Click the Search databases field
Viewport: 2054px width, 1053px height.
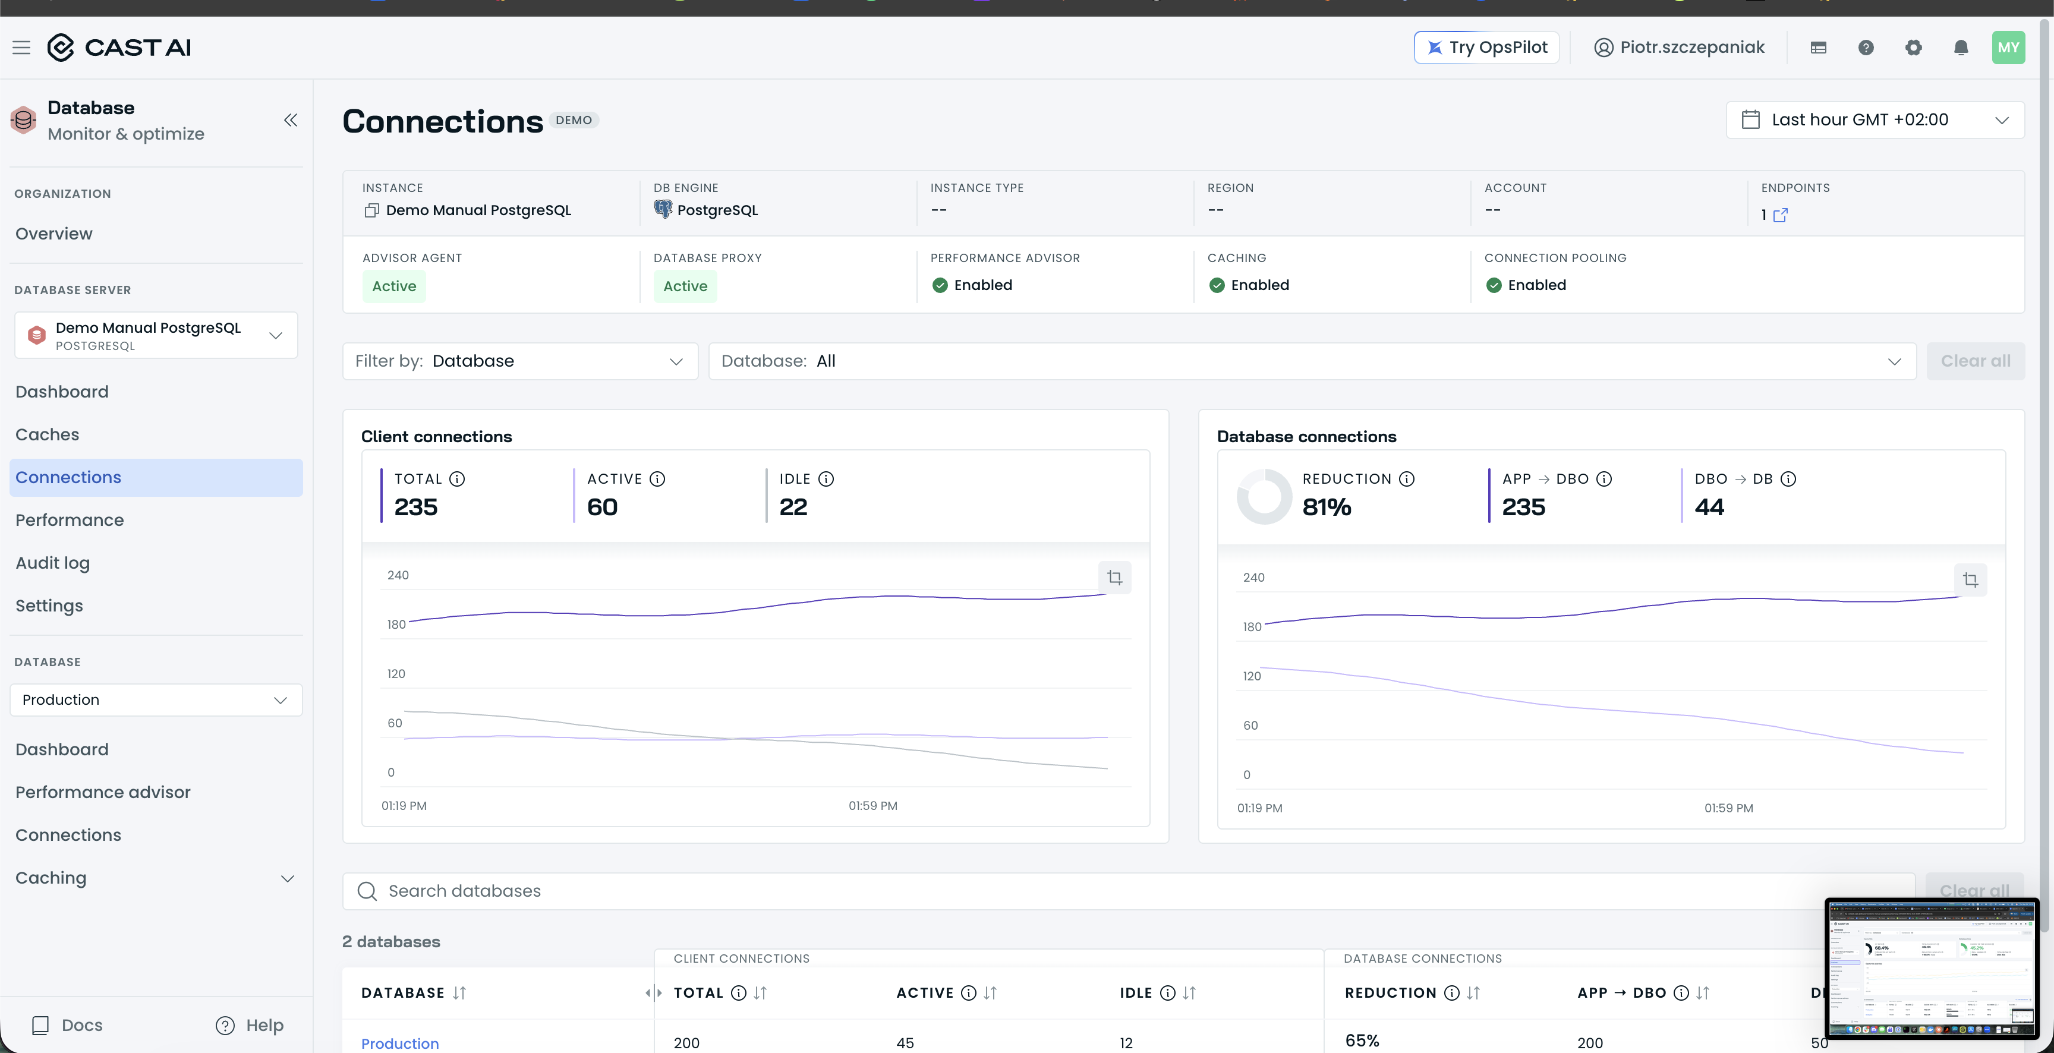[1128, 892]
